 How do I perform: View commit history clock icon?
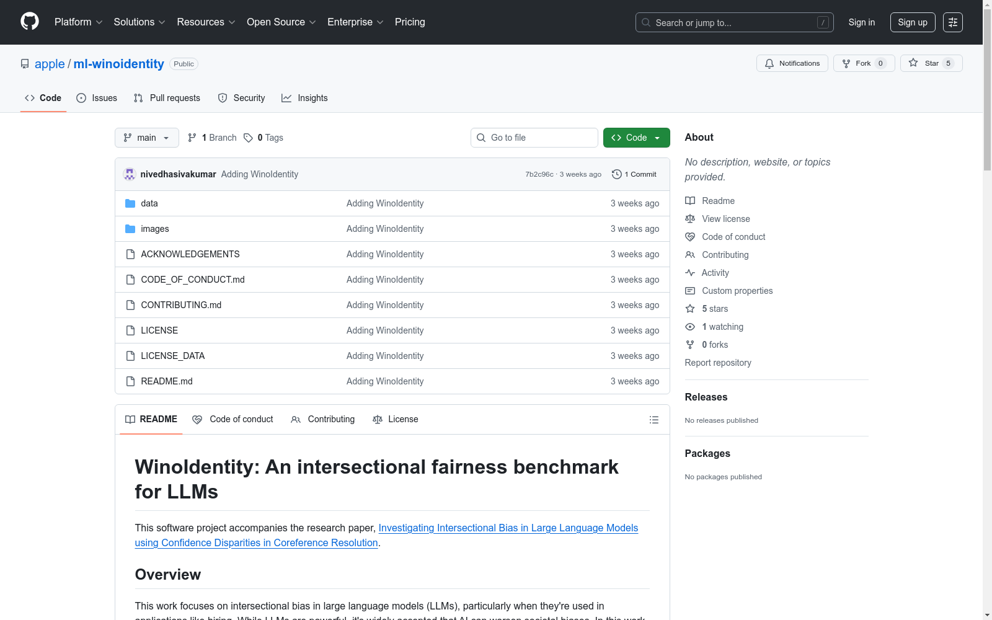[x=616, y=174]
